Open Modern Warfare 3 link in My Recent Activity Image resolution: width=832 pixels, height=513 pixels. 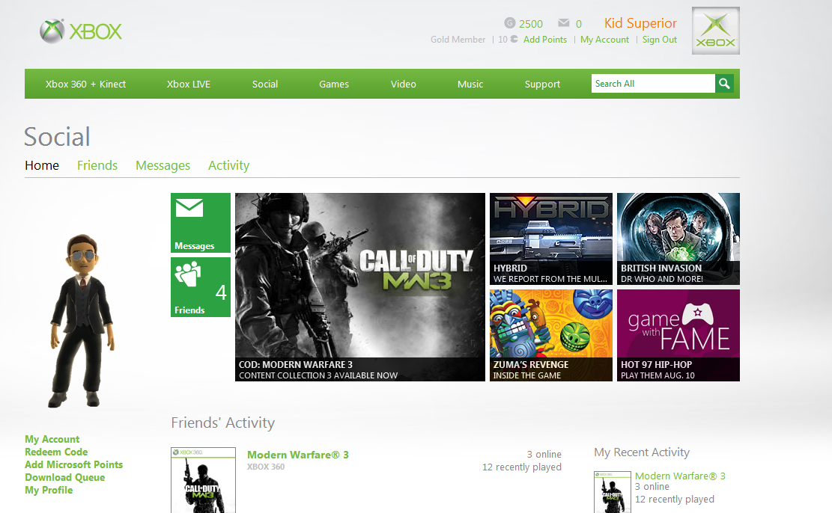(x=680, y=476)
